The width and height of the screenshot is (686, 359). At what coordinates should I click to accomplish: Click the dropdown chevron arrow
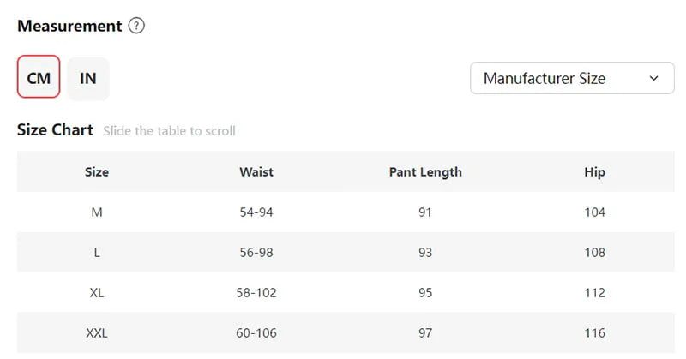tap(653, 78)
